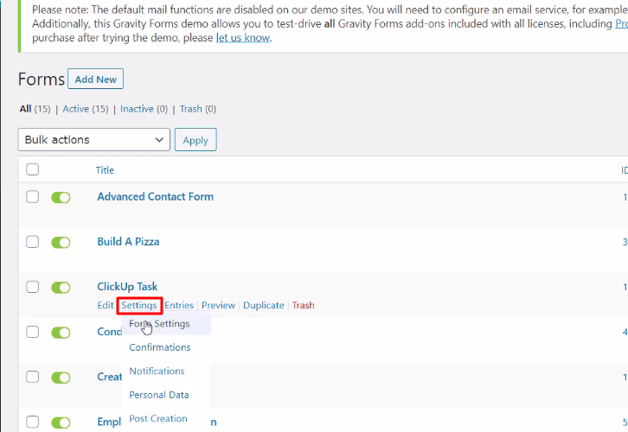Open the Bulk actions dropdown
Screen dimensions: 628x432
click(x=94, y=140)
